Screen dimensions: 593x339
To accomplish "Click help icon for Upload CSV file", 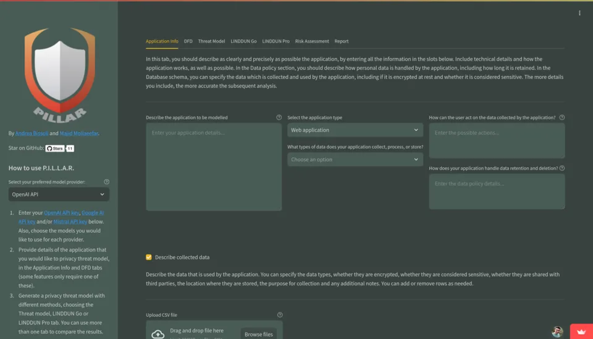I will pos(280,315).
